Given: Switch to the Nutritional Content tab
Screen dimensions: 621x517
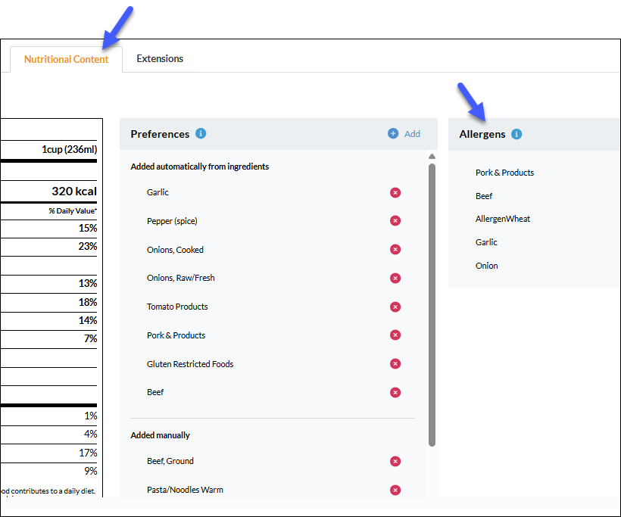Looking at the screenshot, I should [66, 59].
